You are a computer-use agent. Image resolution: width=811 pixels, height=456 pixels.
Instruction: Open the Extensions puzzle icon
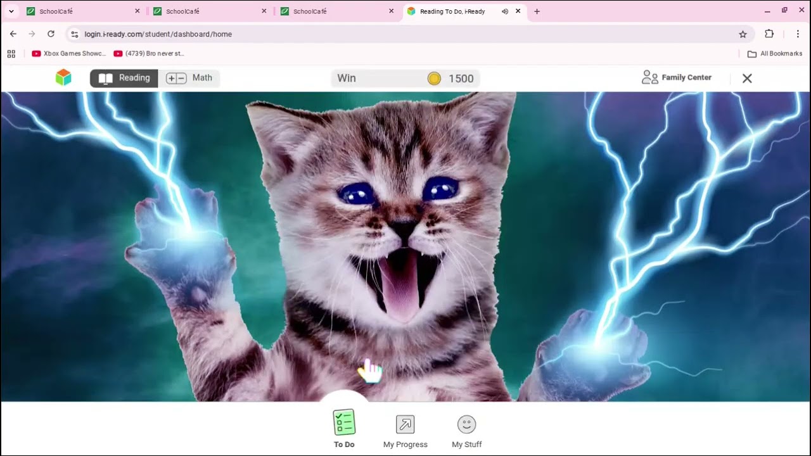click(769, 34)
